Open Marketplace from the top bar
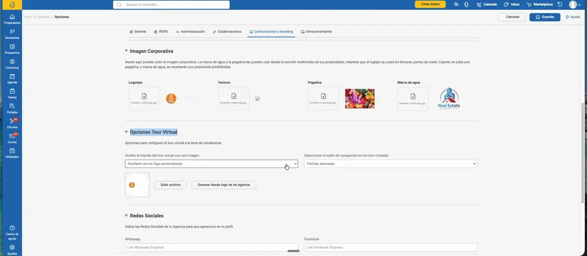The height and width of the screenshot is (256, 587). click(540, 5)
